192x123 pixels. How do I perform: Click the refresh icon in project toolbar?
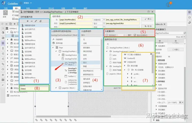[2, 24]
